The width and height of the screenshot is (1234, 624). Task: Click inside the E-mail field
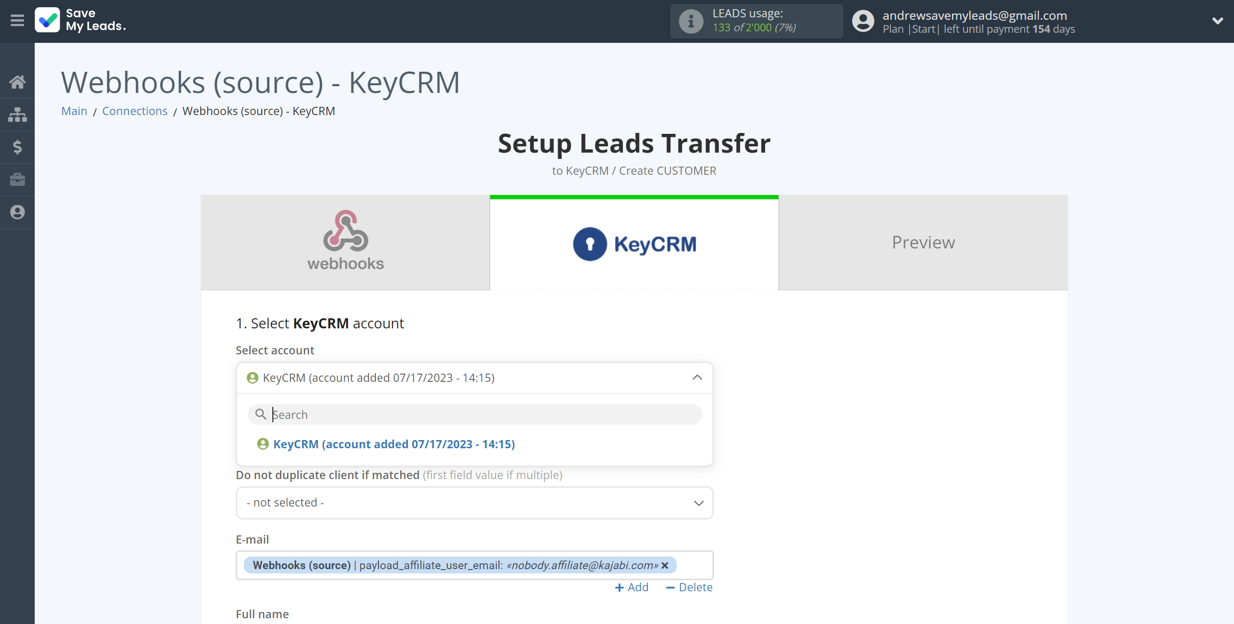pyautogui.click(x=474, y=565)
